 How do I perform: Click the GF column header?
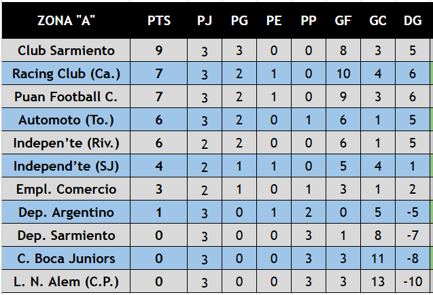(x=343, y=20)
